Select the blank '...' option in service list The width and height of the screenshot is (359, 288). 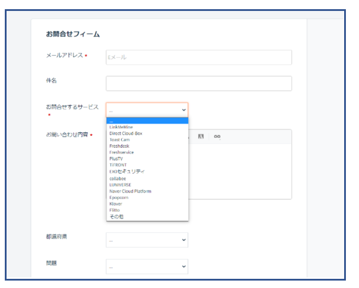click(x=147, y=121)
